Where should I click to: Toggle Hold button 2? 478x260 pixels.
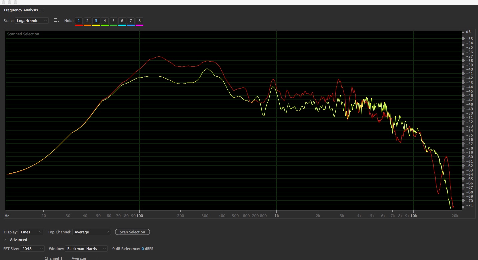coord(87,21)
